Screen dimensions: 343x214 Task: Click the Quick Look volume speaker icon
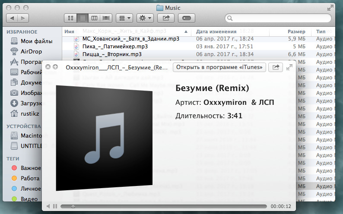pyautogui.click(x=48, y=206)
